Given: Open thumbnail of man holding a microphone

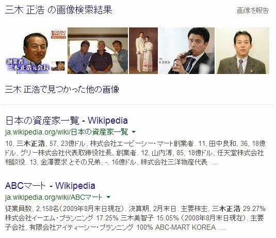Looking at the screenshot, I should tap(187, 51).
